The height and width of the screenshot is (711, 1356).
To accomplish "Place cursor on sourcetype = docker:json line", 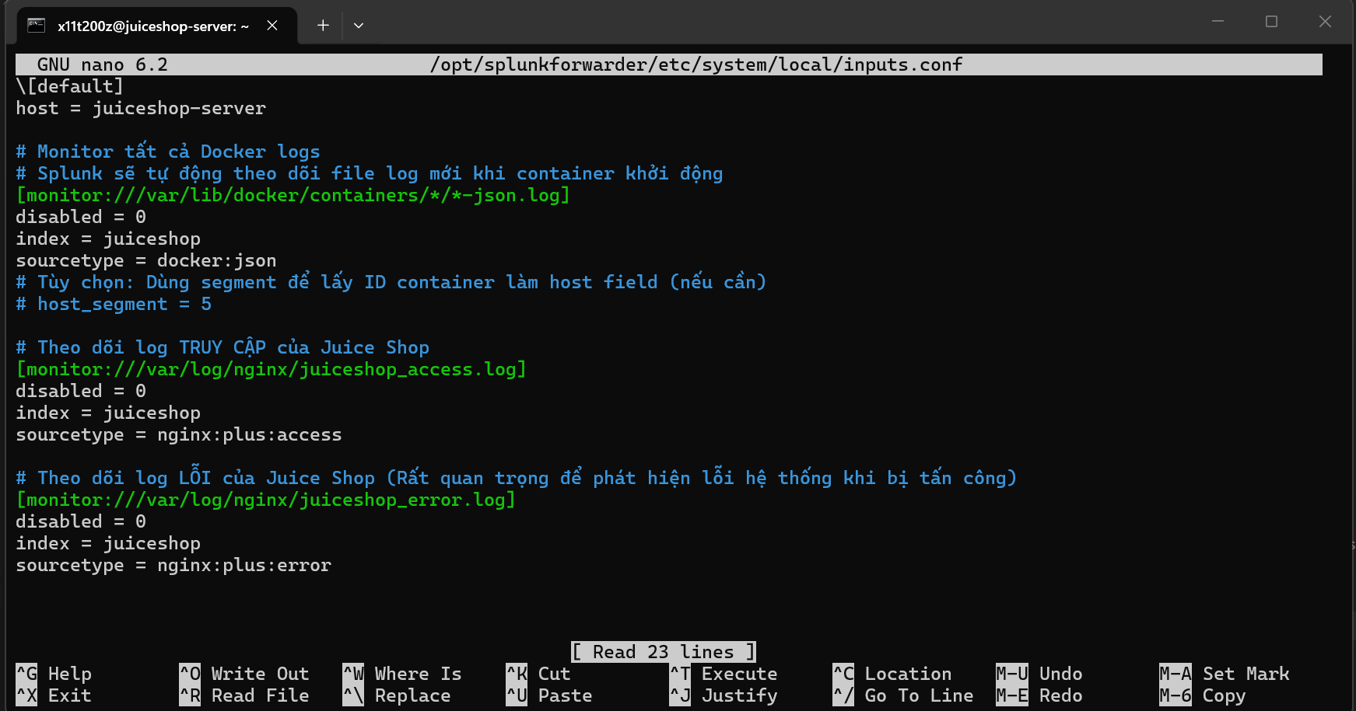I will [146, 260].
